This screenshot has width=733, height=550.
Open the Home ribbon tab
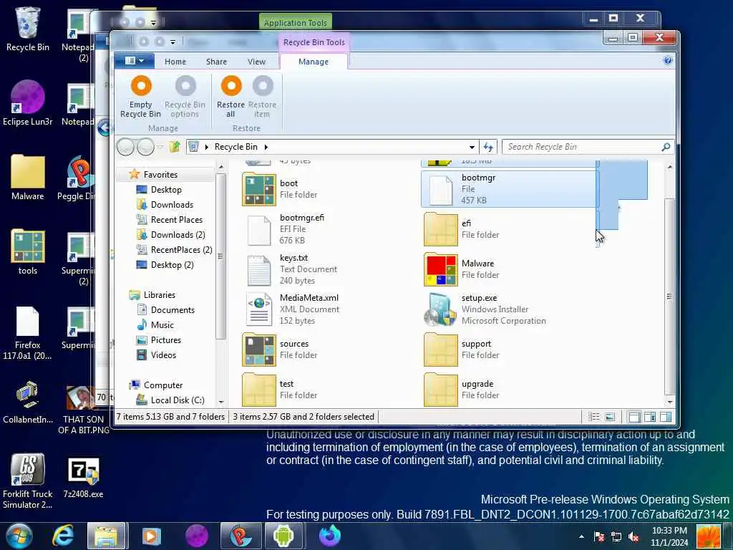pyautogui.click(x=175, y=62)
